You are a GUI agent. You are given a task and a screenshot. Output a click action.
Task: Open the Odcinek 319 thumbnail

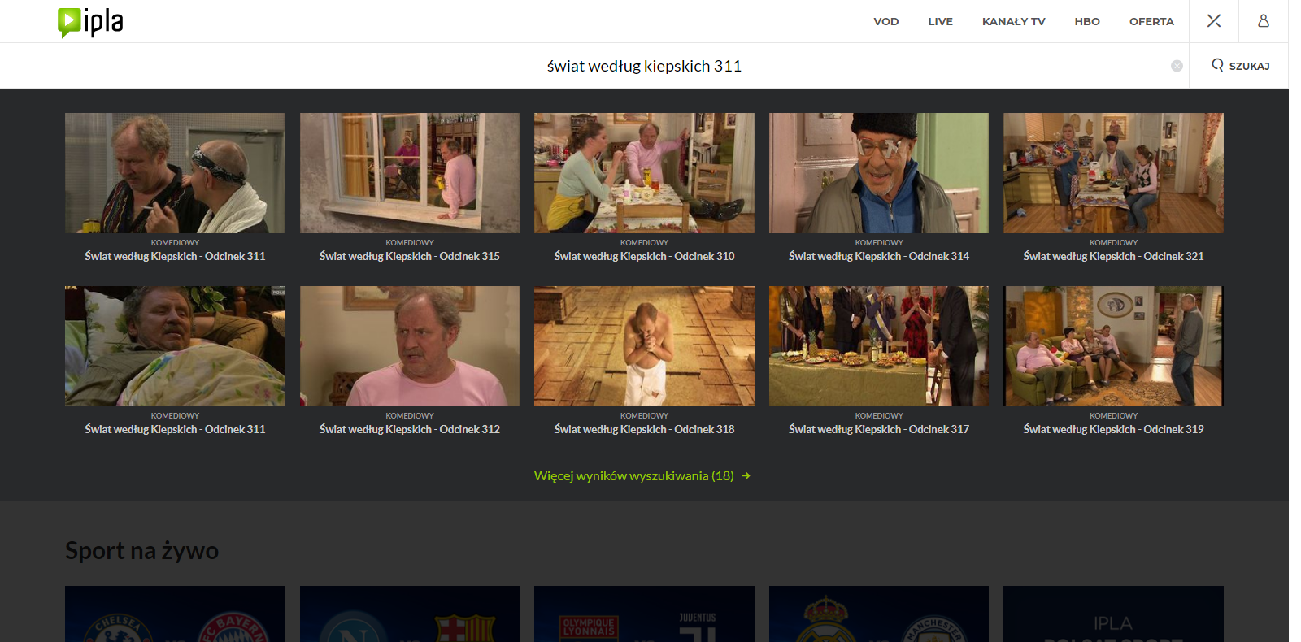tap(1113, 346)
